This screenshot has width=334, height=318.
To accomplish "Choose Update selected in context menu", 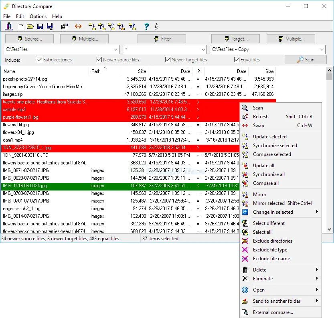I will 281,137.
